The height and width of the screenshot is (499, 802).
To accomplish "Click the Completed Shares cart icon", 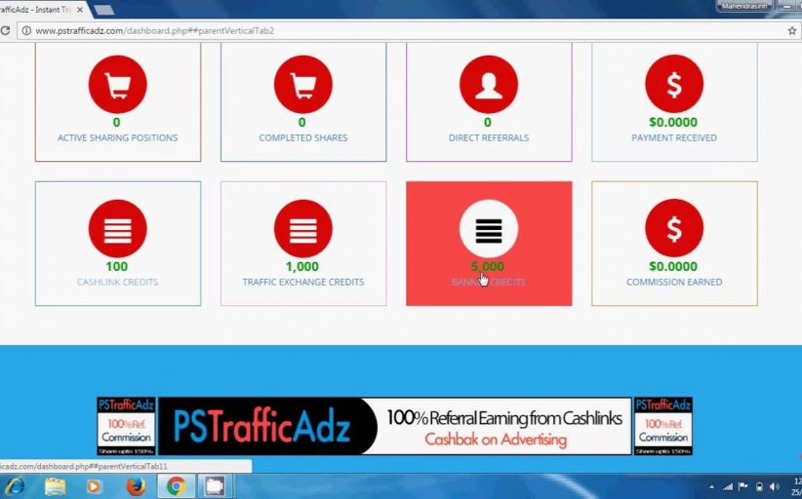I will click(302, 84).
